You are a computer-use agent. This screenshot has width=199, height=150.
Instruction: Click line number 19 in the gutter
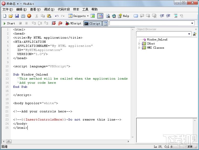pos(7,103)
